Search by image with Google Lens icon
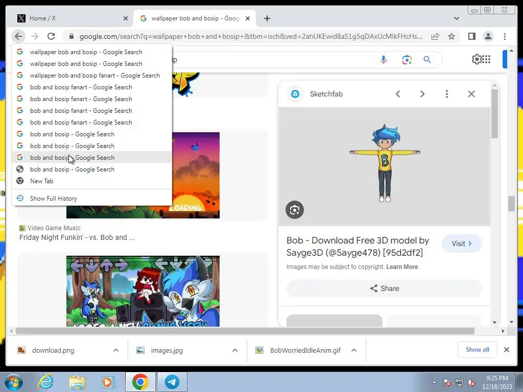Viewport: 523px width, 392px height. point(407,60)
